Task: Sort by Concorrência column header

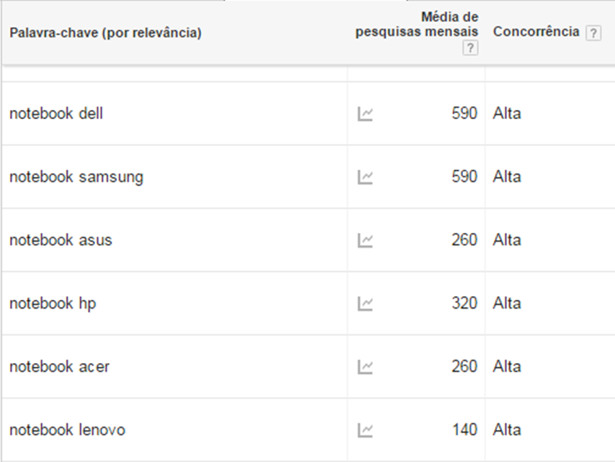Action: [536, 32]
